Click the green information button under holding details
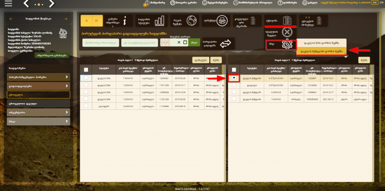Viewport: 385px width, 191px height. click(52, 55)
